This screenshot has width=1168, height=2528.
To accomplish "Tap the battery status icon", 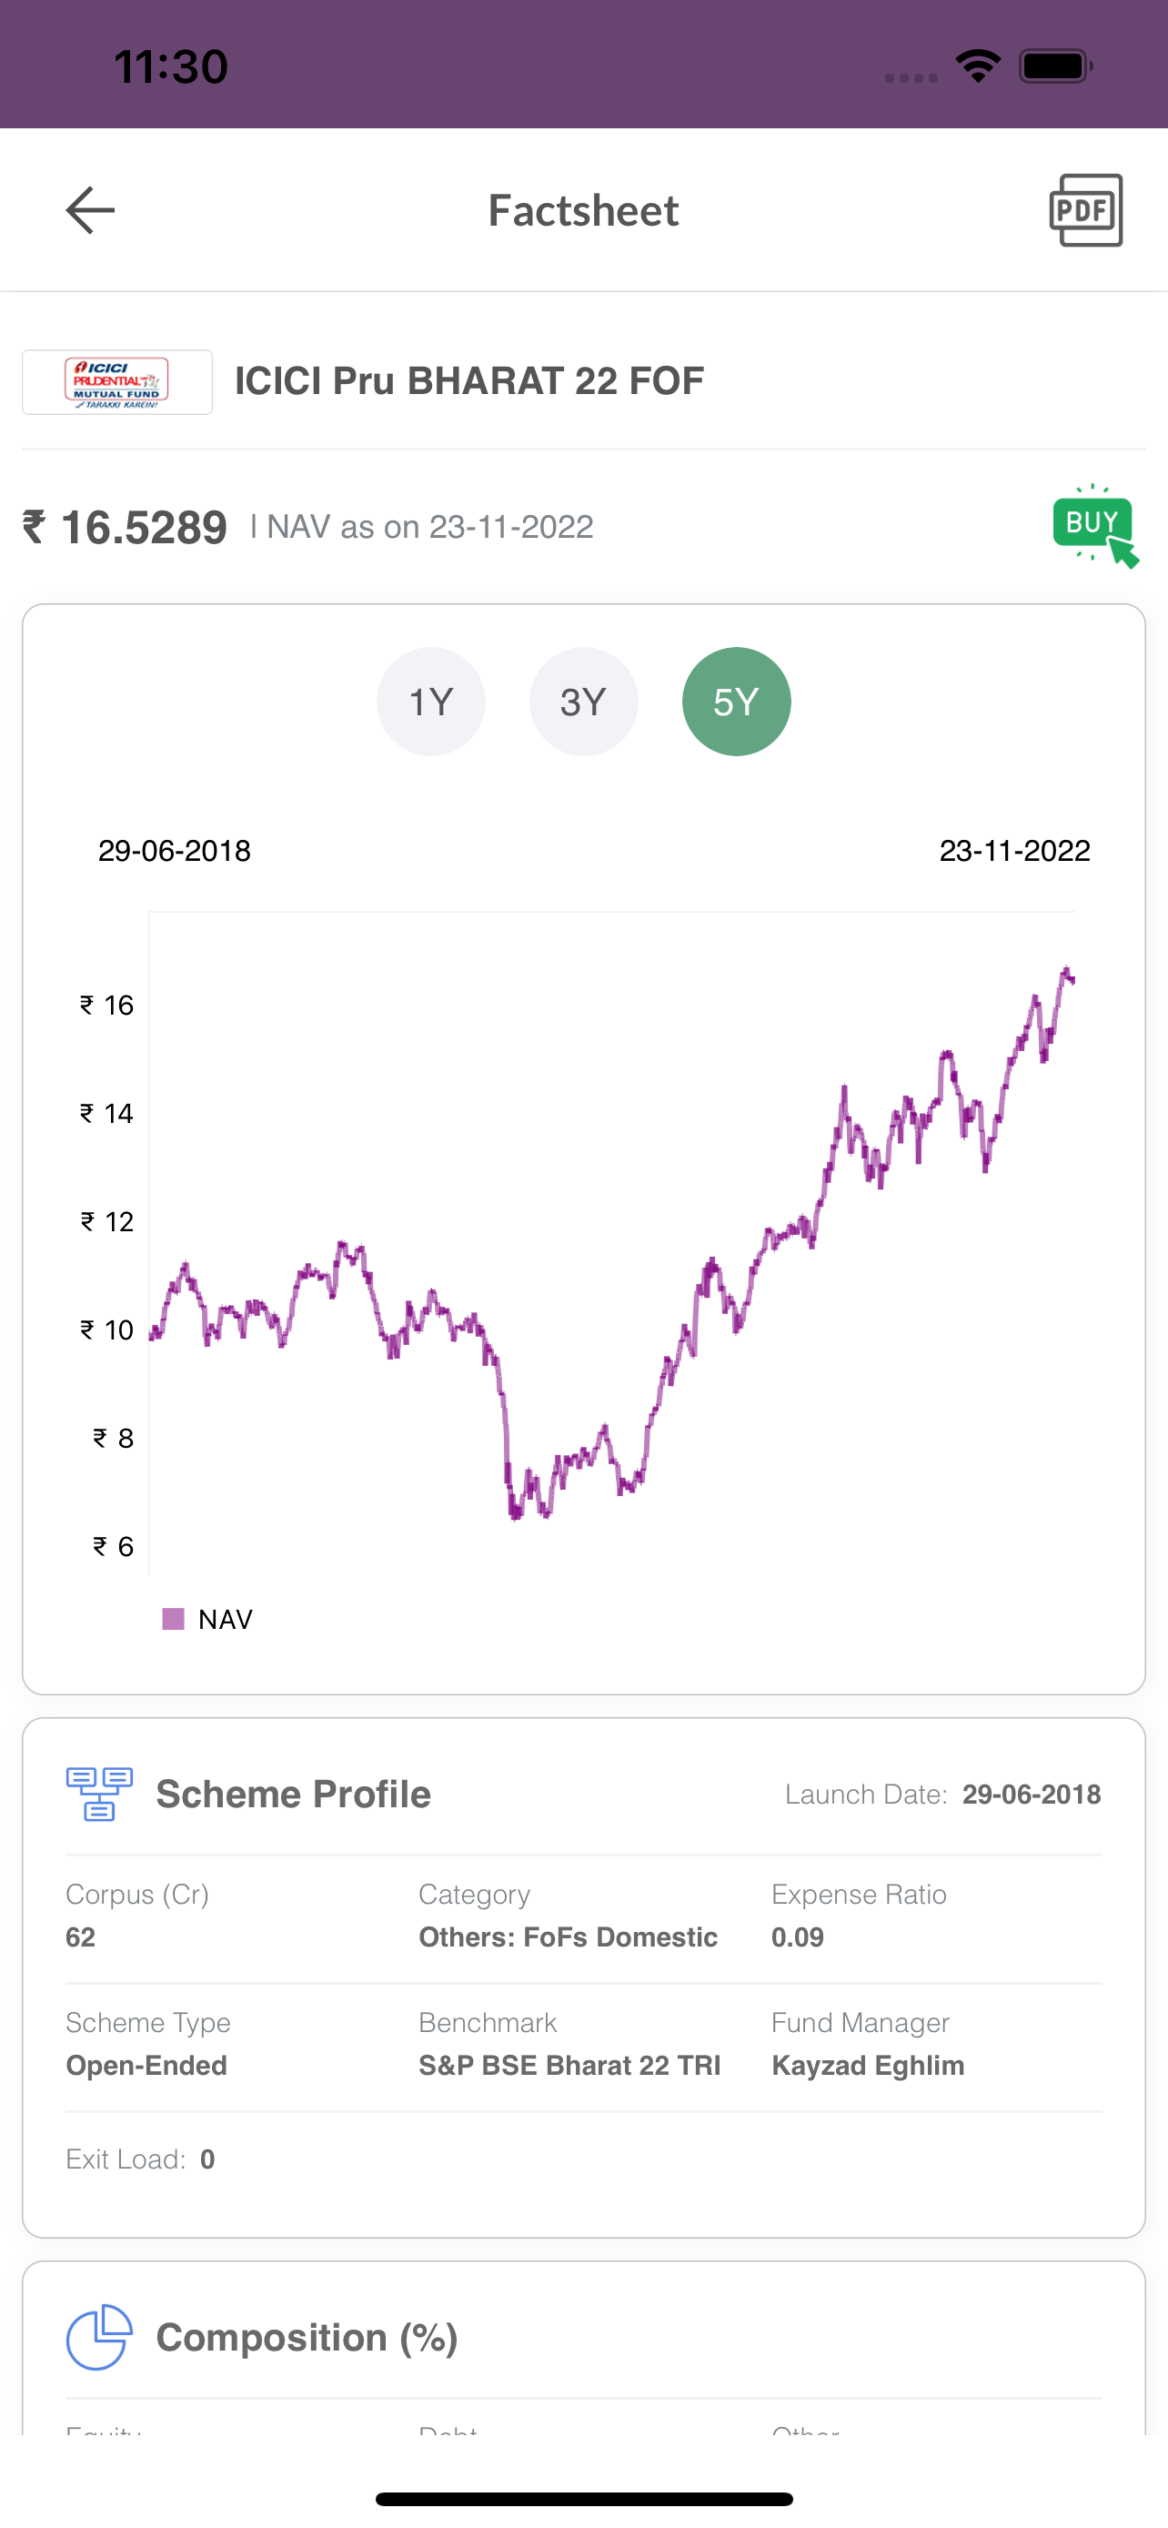I will [1055, 66].
